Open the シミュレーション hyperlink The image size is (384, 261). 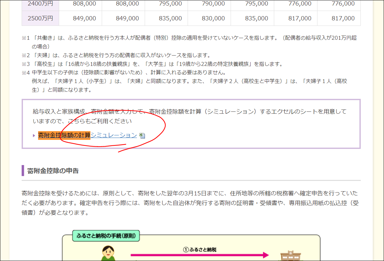(114, 135)
